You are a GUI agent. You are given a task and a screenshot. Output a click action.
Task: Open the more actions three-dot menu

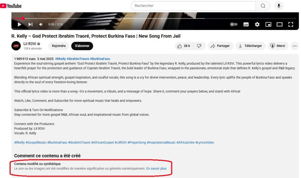click(x=294, y=46)
